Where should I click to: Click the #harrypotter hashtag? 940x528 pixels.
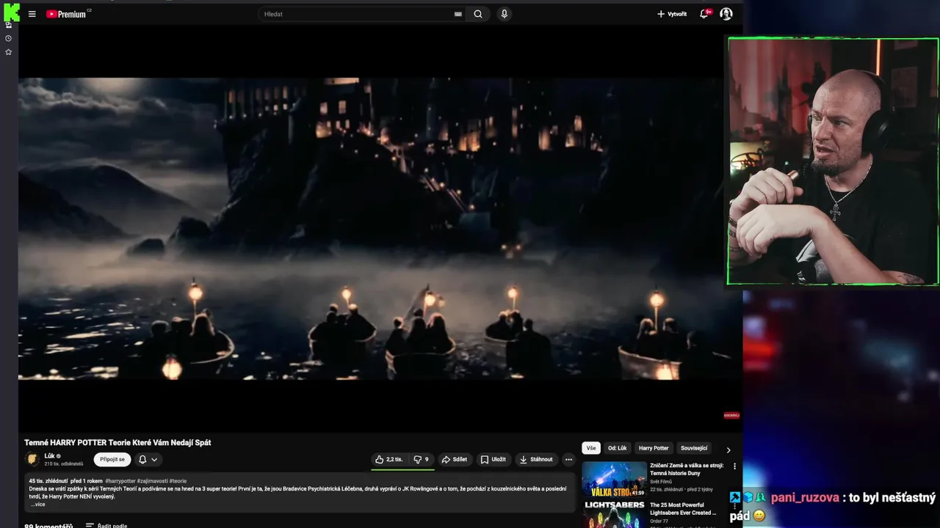[120, 481]
